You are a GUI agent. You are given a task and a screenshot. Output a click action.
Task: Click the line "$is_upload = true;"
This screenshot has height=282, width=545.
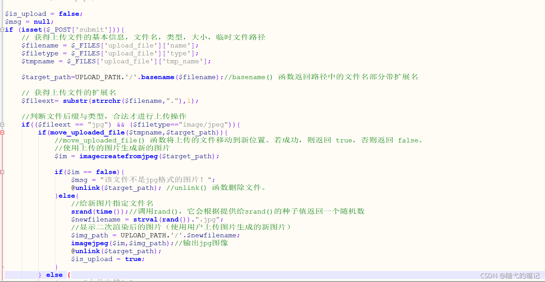pos(108,259)
